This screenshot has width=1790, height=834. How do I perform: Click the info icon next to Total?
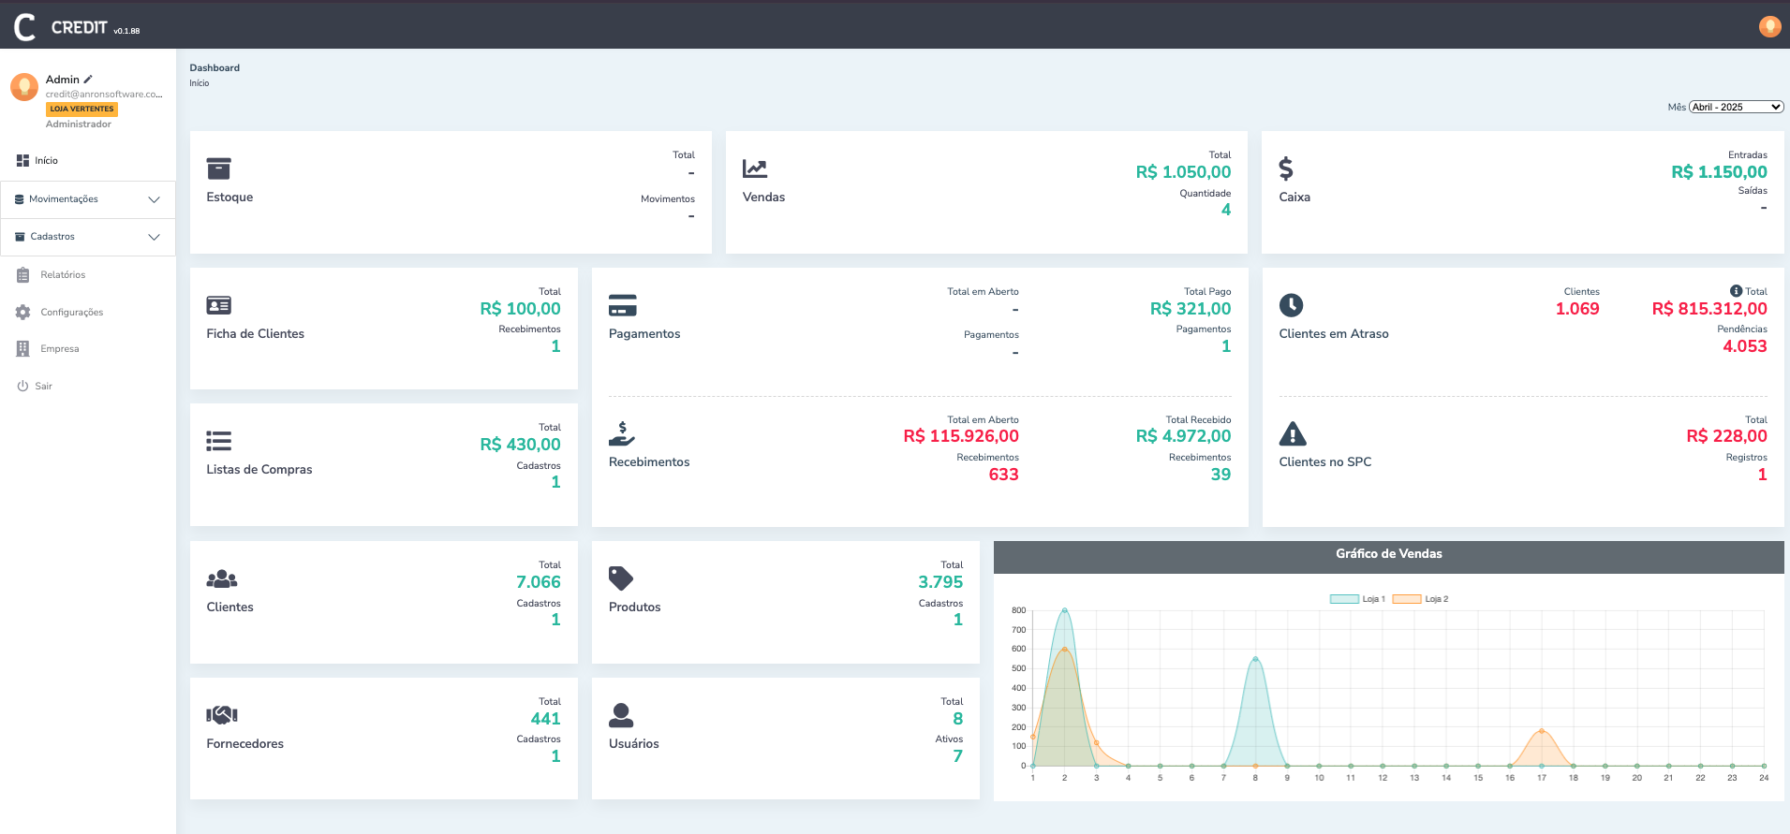point(1736,291)
